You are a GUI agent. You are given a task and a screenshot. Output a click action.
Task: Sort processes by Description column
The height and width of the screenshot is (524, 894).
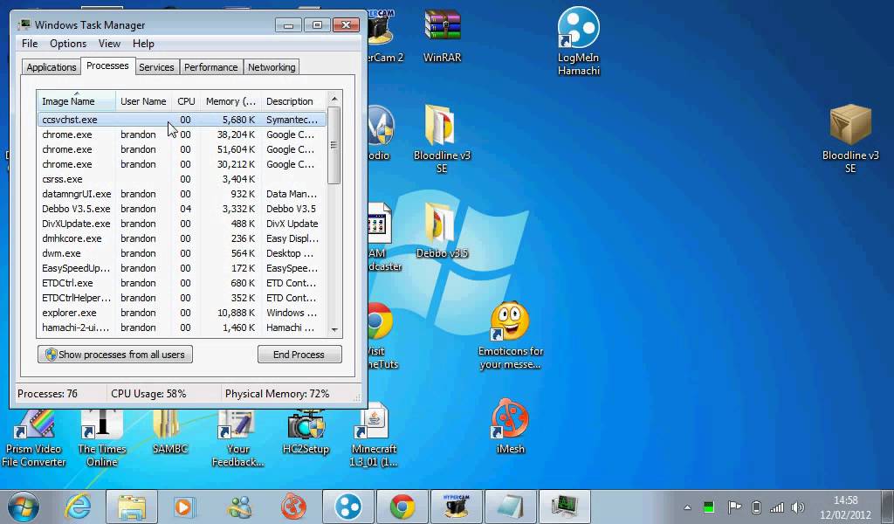[x=293, y=101]
